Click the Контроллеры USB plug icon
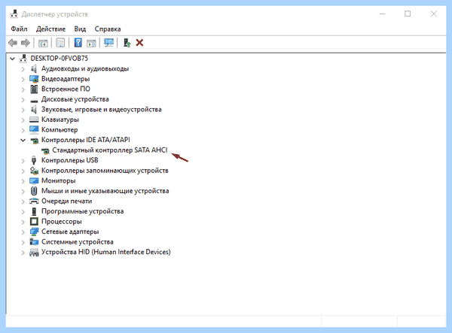 tap(34, 160)
